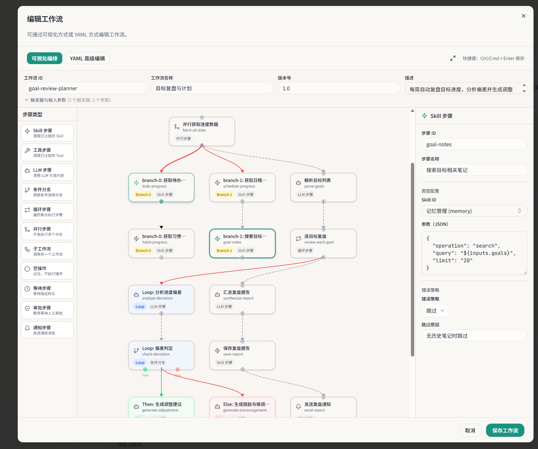Viewport: 538px width, 449px height.
Task: Click the loop step arrows icon in palette
Action: pyautogui.click(x=27, y=210)
